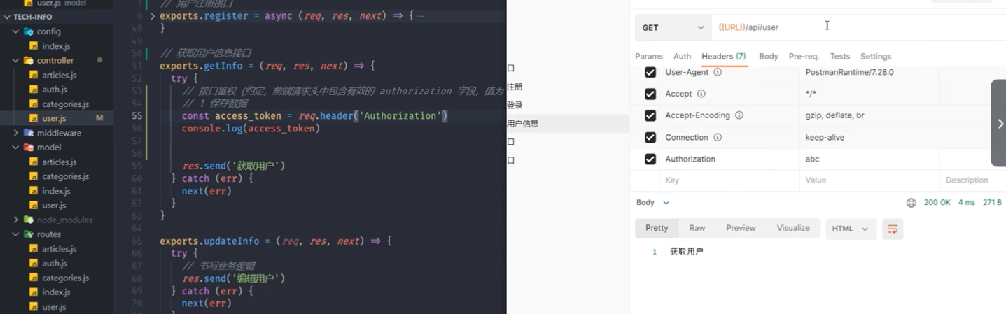Select the Visualize response view
The width and height of the screenshot is (1006, 314).
(793, 229)
